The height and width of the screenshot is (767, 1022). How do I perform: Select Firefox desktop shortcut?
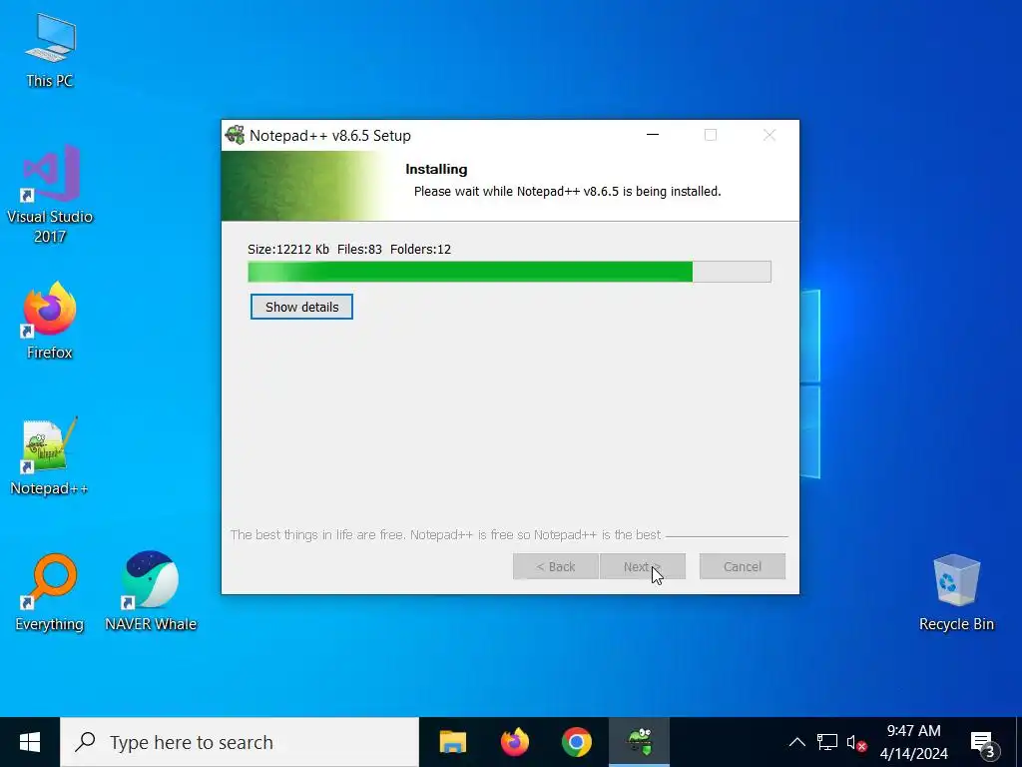pos(50,321)
